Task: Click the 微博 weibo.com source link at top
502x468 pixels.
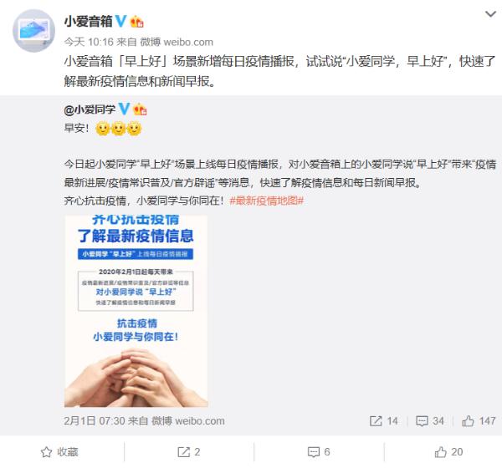Action: [x=177, y=42]
